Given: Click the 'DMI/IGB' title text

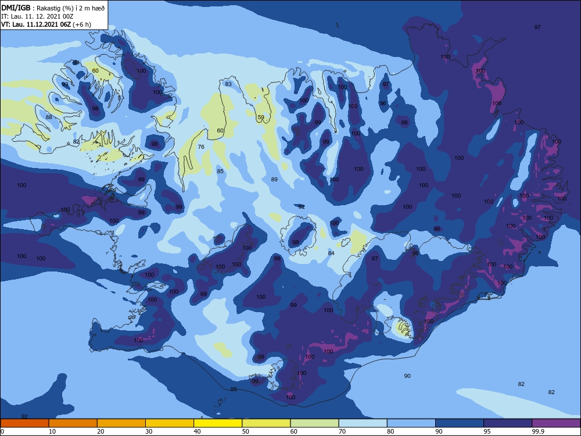Looking at the screenshot, I should 16,8.
